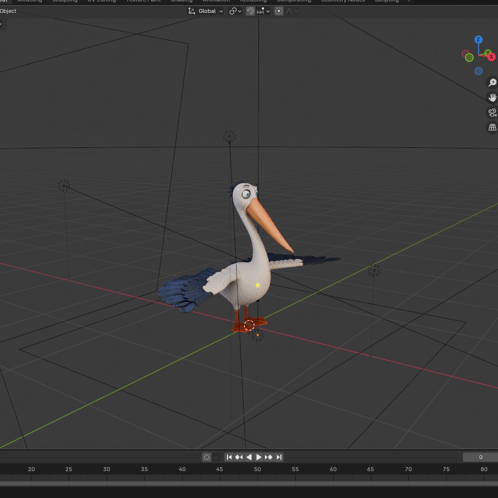Switch to the Shading workspace tab
498x498 pixels.
182,1
